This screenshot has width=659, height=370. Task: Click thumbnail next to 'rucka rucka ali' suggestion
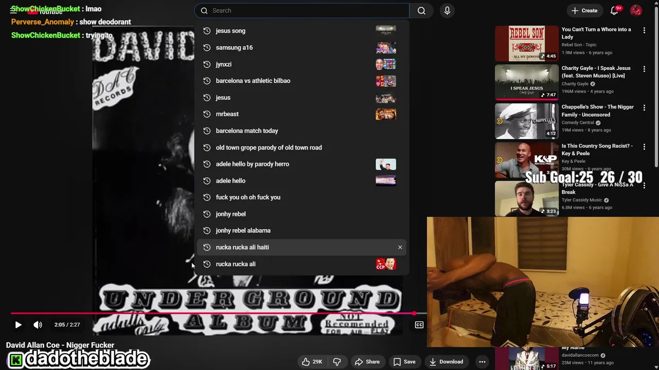(386, 264)
